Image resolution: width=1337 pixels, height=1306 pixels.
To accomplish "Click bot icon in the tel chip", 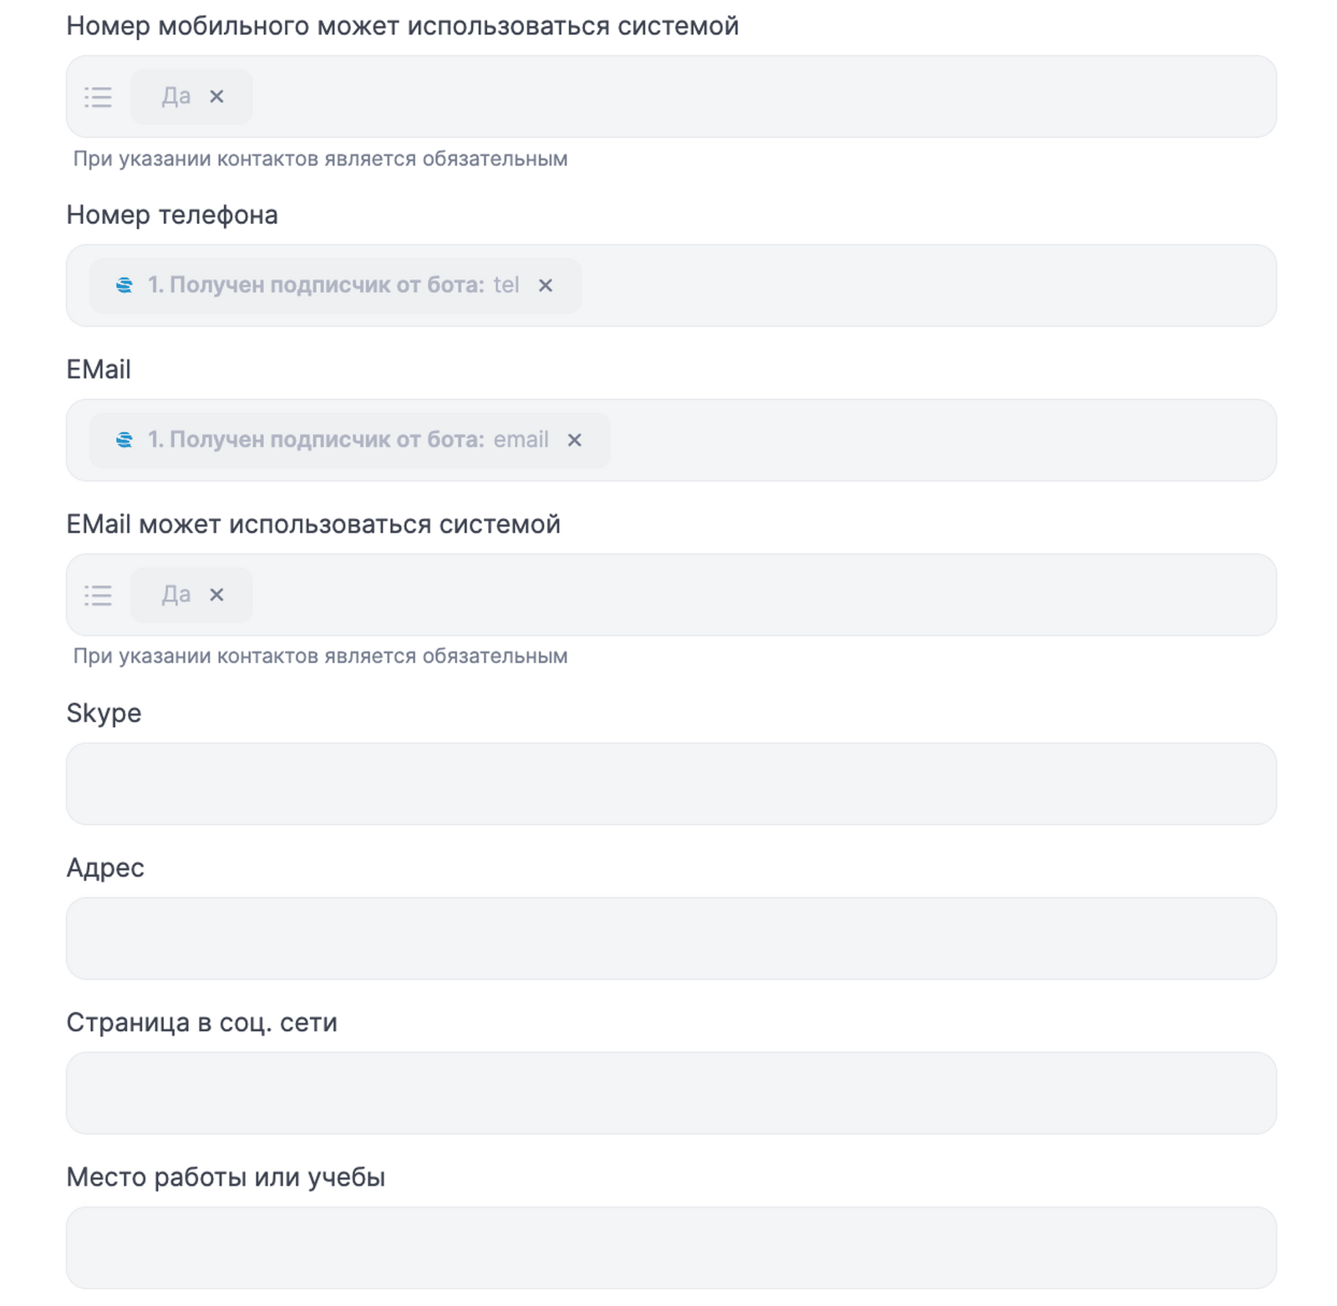I will coord(125,286).
